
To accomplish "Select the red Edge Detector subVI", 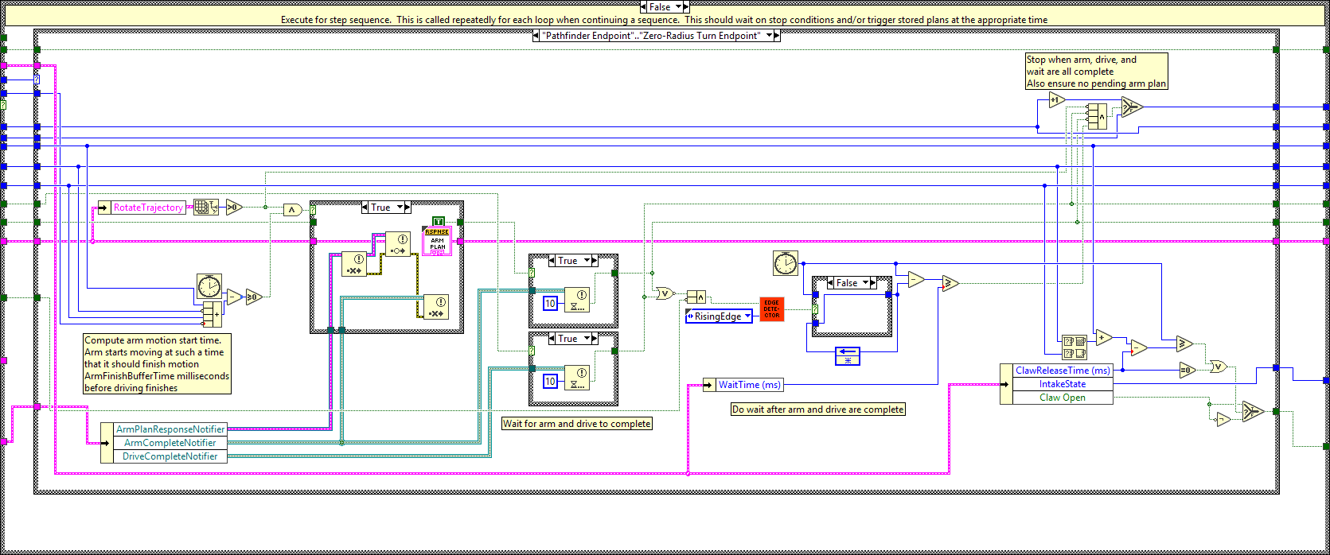I will click(x=772, y=309).
